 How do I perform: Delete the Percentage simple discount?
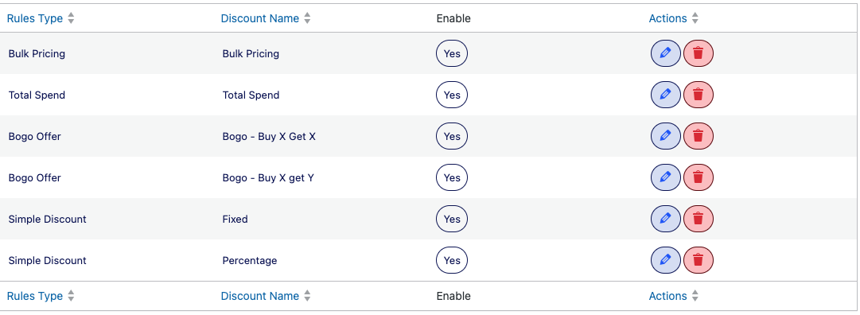(x=699, y=260)
